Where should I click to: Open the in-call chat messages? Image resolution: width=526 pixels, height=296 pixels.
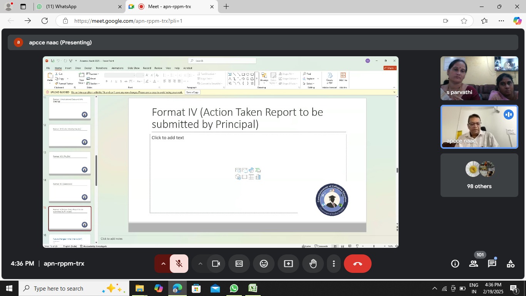492,264
